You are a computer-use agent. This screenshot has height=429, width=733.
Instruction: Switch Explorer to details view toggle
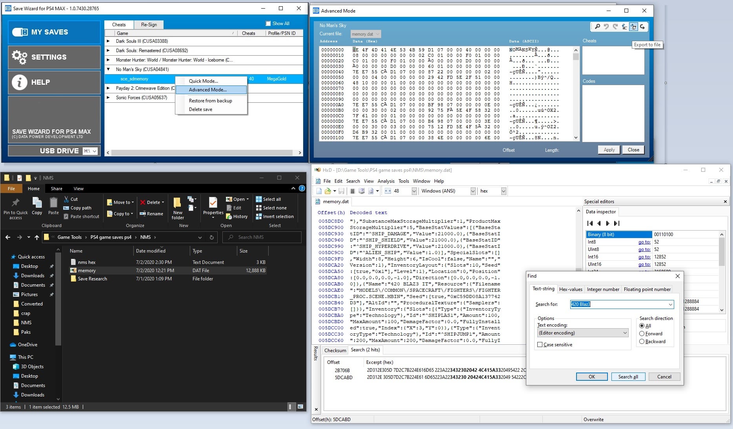(291, 407)
